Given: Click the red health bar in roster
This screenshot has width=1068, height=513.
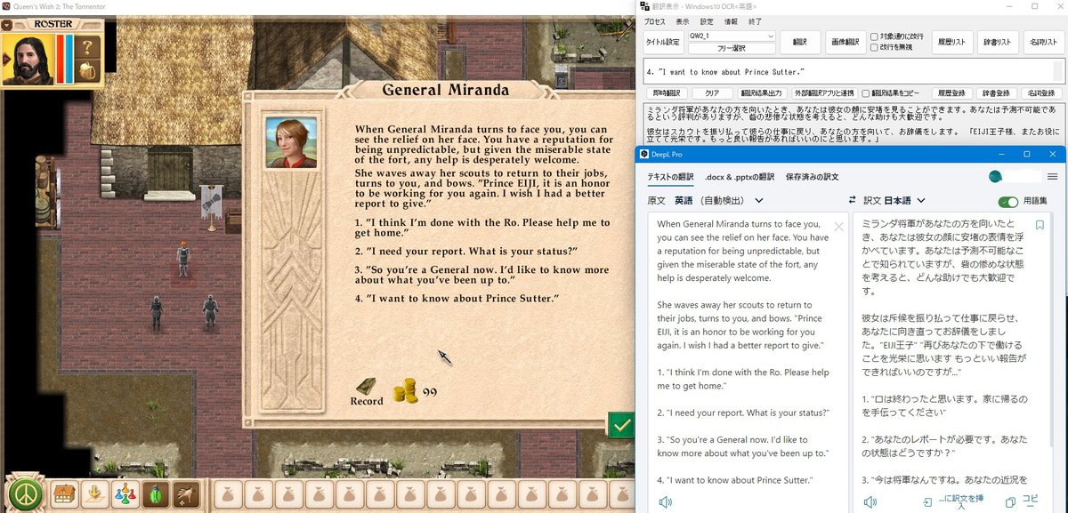Looking at the screenshot, I should pos(60,60).
